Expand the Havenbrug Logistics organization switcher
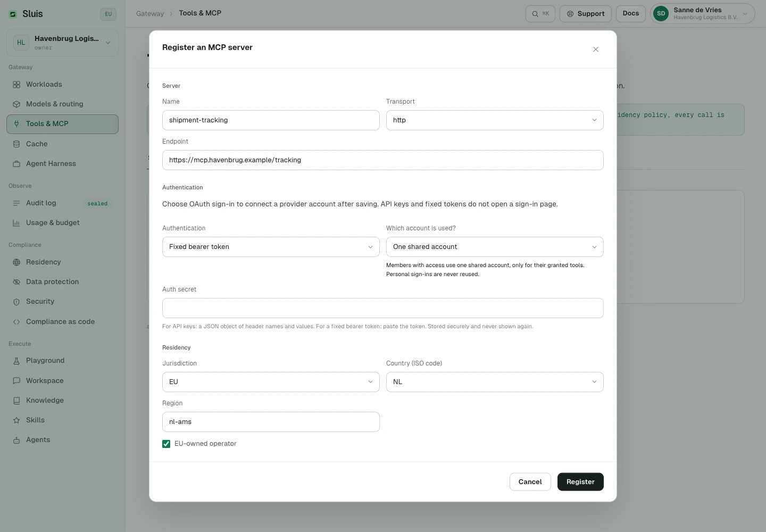This screenshot has height=532, width=766. click(62, 43)
